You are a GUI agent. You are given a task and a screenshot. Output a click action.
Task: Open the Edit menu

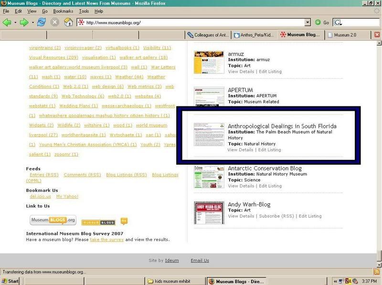pyautogui.click(x=18, y=11)
